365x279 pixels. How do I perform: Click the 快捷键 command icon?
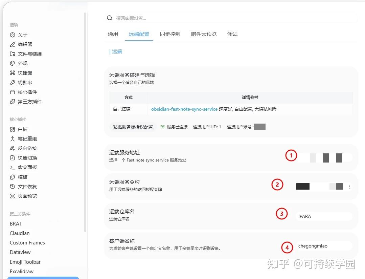(x=12, y=73)
